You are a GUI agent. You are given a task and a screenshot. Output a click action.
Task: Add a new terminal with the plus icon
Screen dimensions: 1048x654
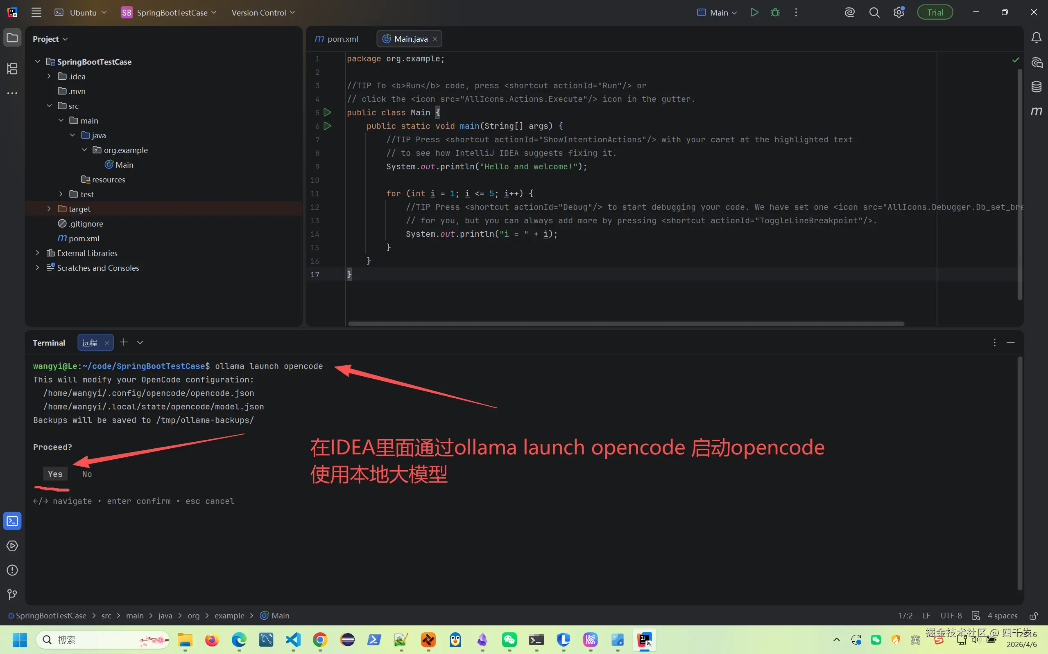point(124,342)
